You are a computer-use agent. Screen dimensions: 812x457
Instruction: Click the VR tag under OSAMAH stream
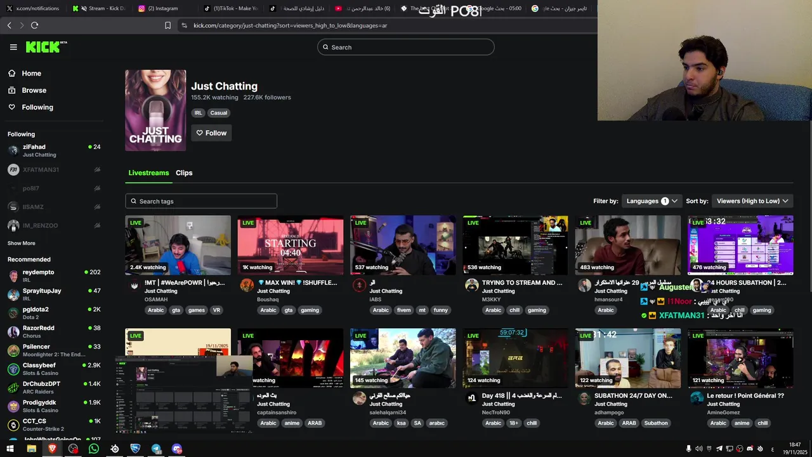[x=216, y=310]
